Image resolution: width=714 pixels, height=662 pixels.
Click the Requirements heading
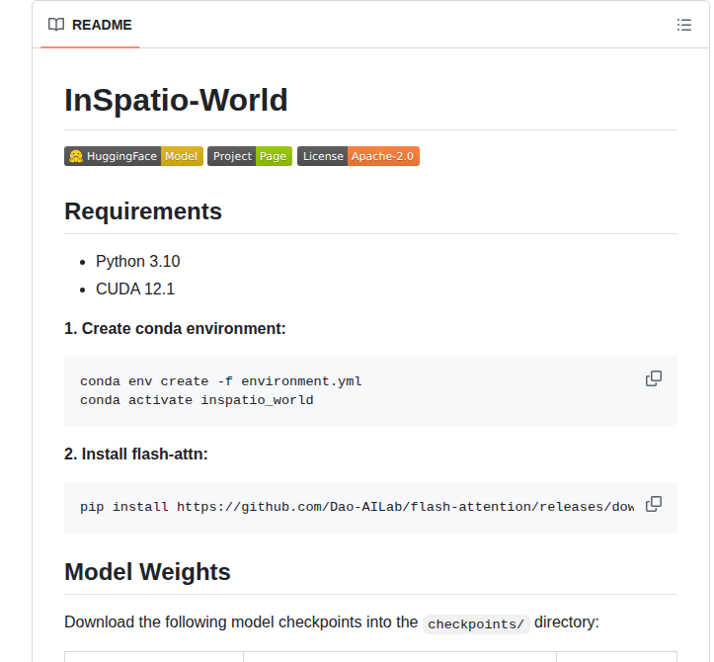tap(143, 211)
